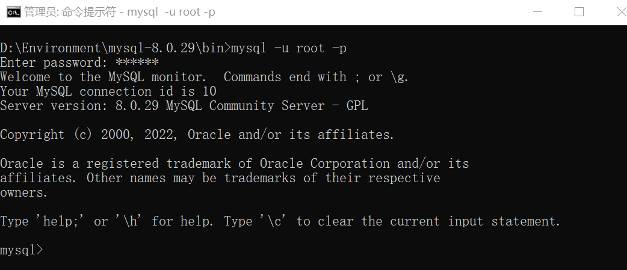Viewport: 627px width, 270px height.
Task: Click the word 'GPL' in server version line
Action: tap(357, 106)
